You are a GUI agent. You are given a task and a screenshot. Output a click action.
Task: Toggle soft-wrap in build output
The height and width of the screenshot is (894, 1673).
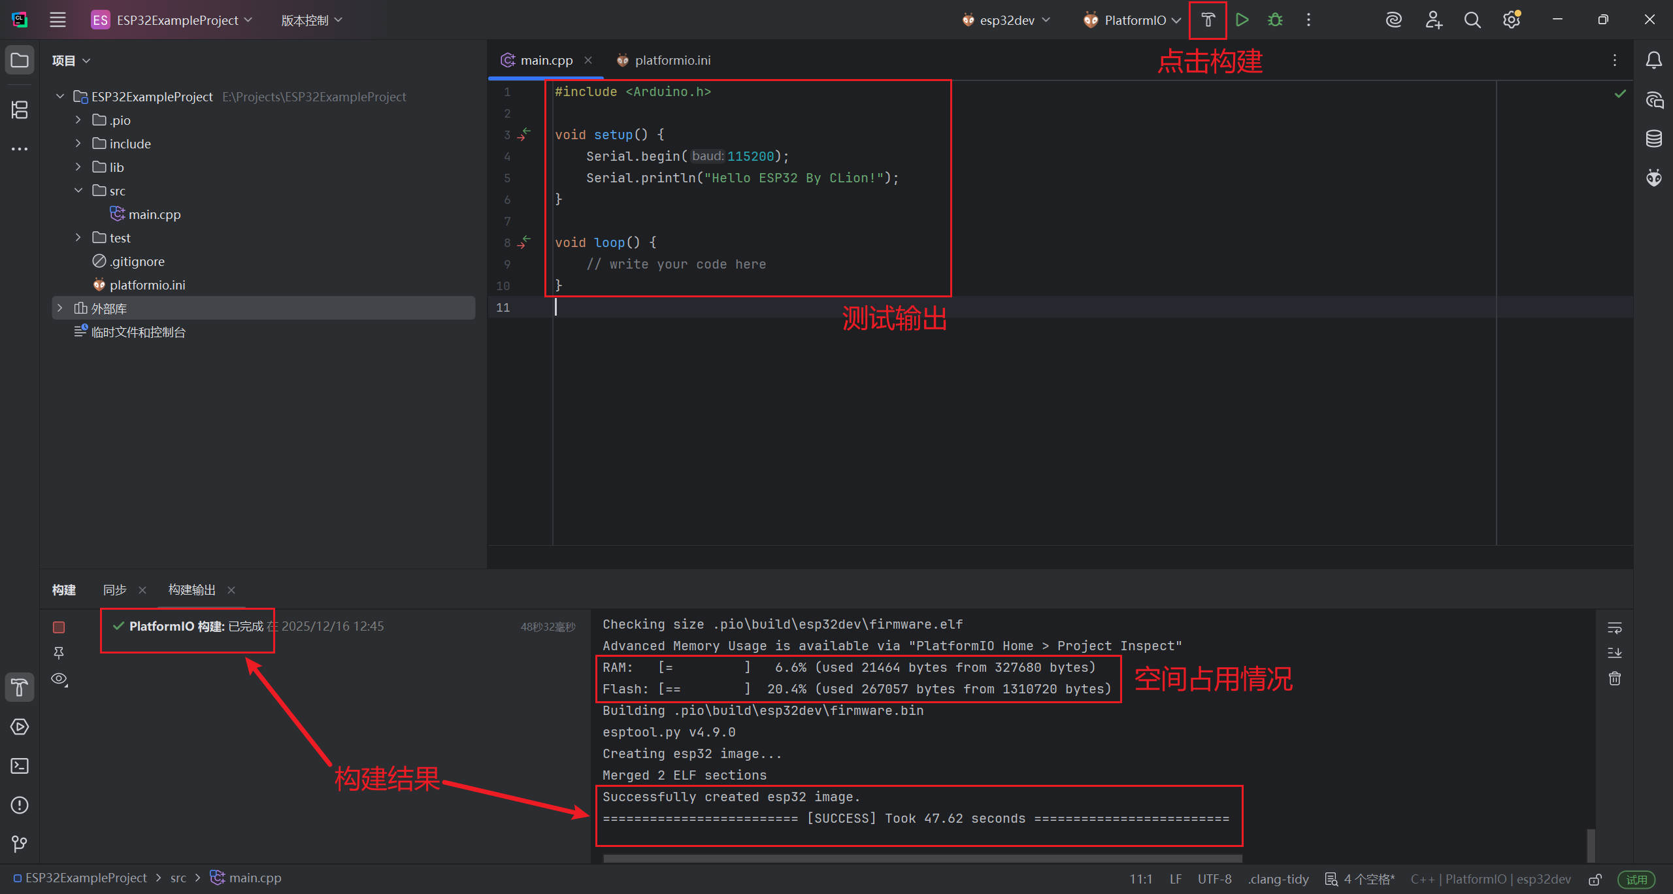point(1614,628)
